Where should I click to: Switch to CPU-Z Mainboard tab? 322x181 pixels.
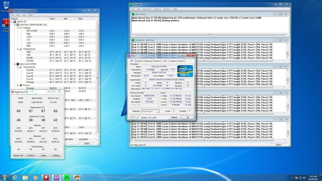pyautogui.click(x=148, y=61)
